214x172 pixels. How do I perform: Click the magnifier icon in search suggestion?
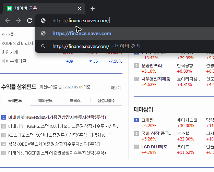(43, 46)
